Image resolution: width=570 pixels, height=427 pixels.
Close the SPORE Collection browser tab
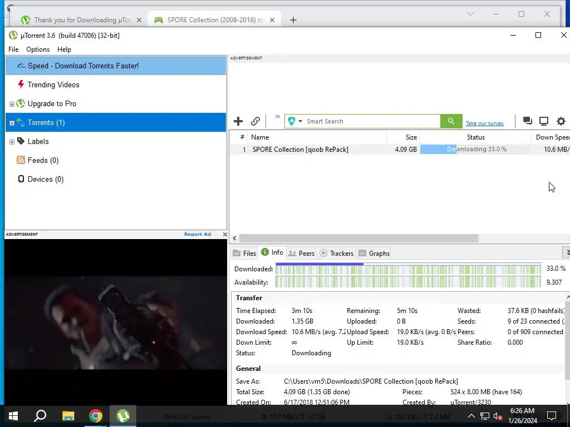tap(272, 21)
